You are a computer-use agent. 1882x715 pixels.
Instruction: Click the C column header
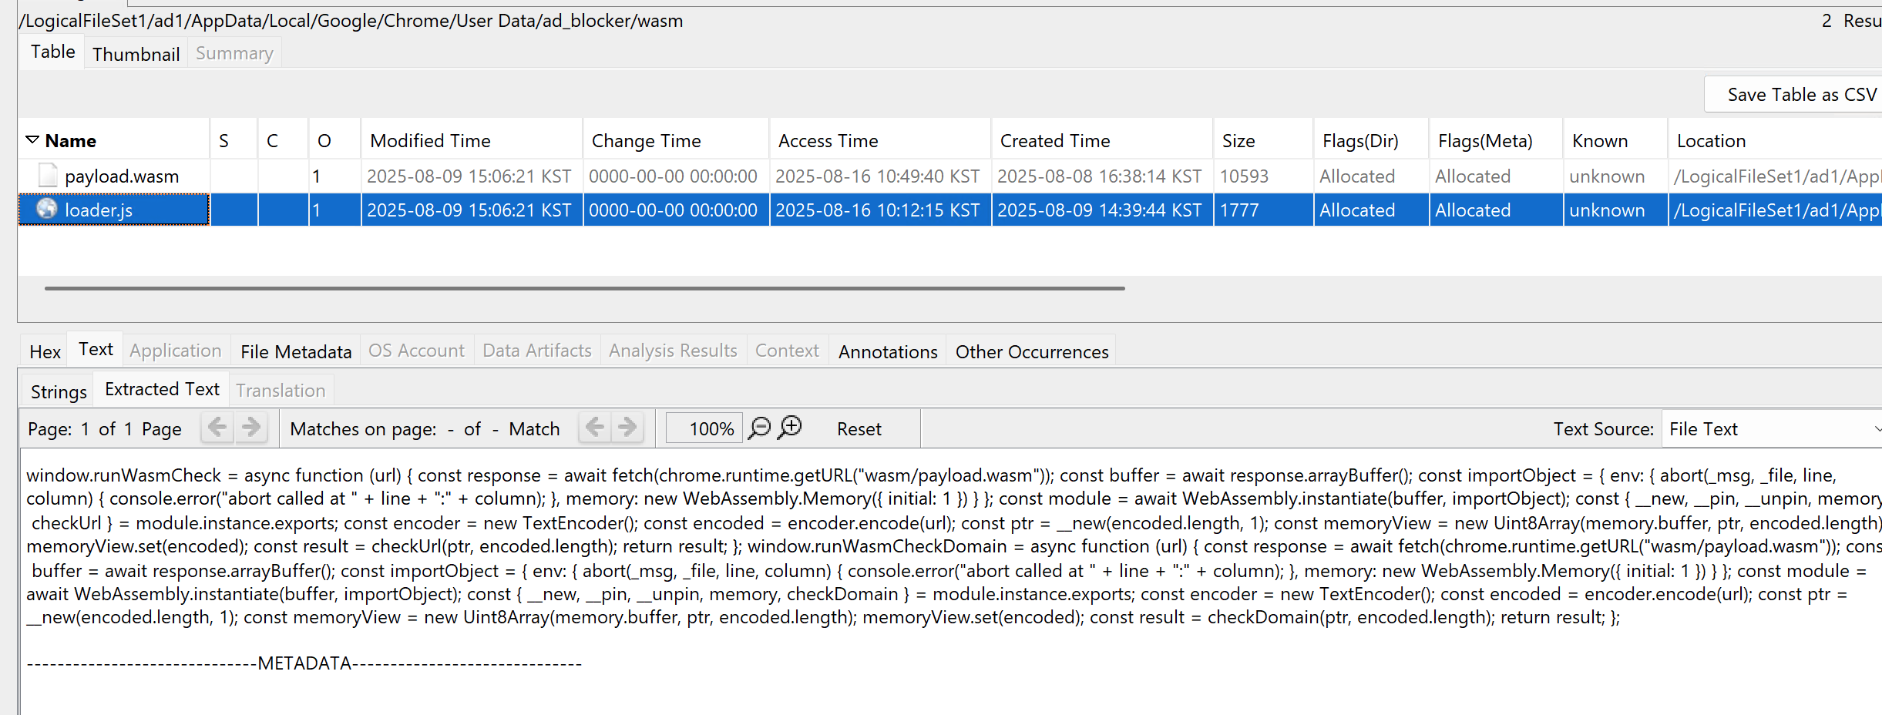click(x=283, y=140)
